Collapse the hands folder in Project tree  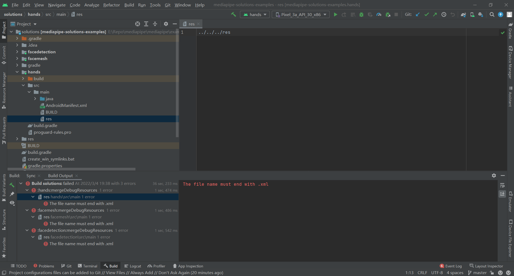coord(17,72)
